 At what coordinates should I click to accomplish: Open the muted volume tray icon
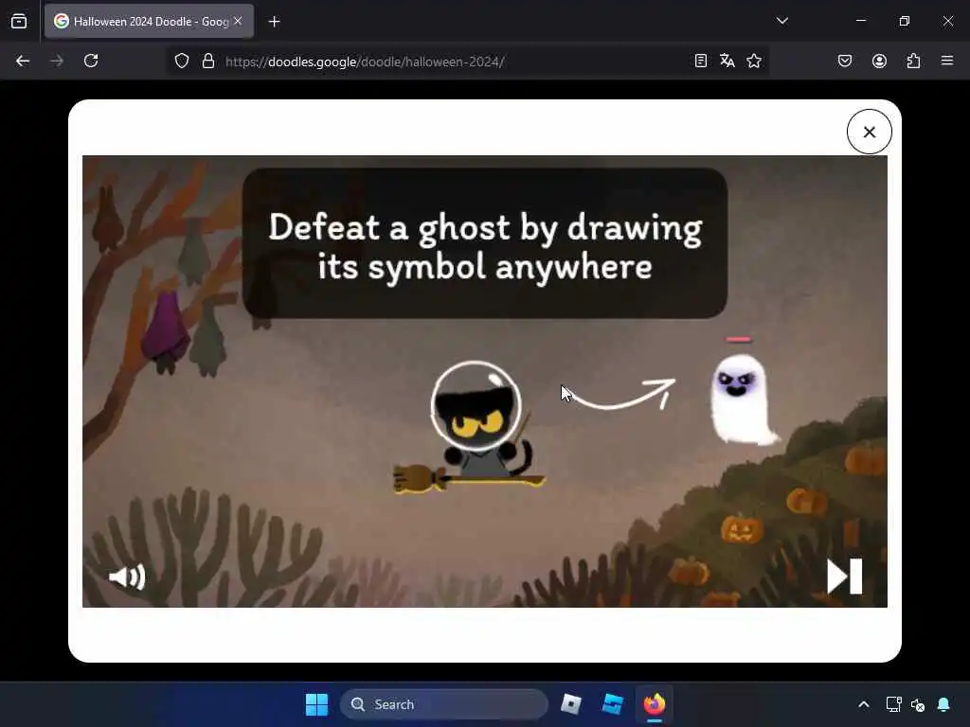(918, 704)
